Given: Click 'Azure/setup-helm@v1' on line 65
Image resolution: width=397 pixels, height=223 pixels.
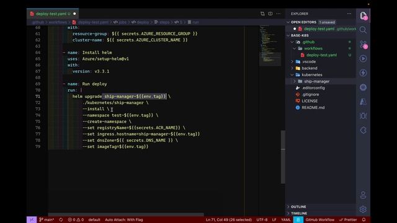Looking at the screenshot, I should click(x=105, y=59).
